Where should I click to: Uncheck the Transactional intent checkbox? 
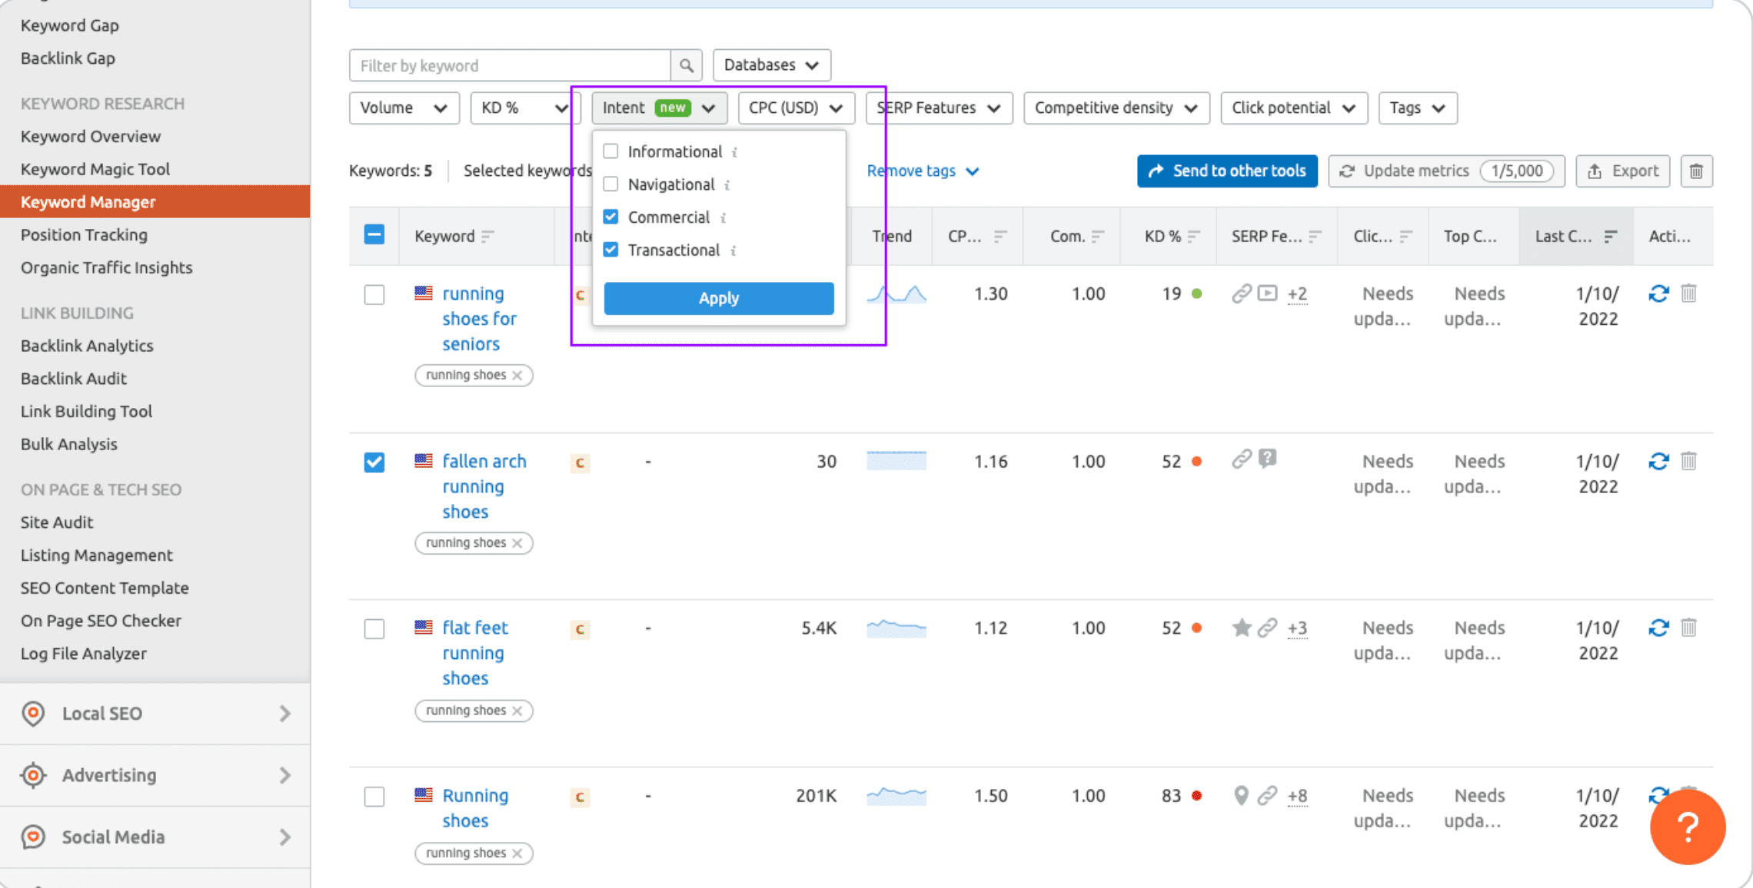click(610, 250)
